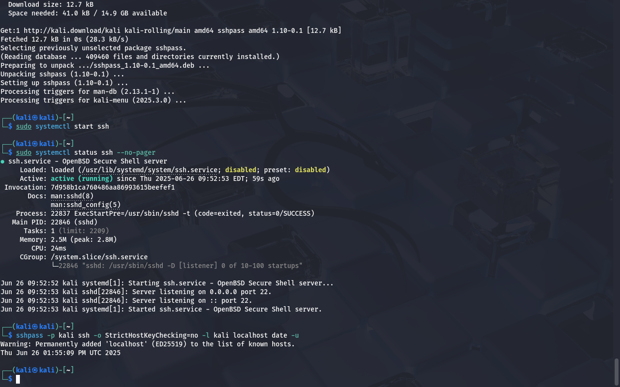
Task: Open the man:sshd(8) docs link
Action: coord(72,196)
